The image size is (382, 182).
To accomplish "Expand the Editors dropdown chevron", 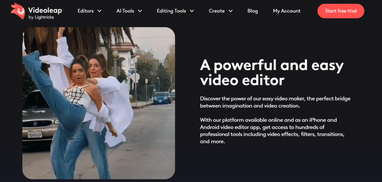I will [99, 11].
